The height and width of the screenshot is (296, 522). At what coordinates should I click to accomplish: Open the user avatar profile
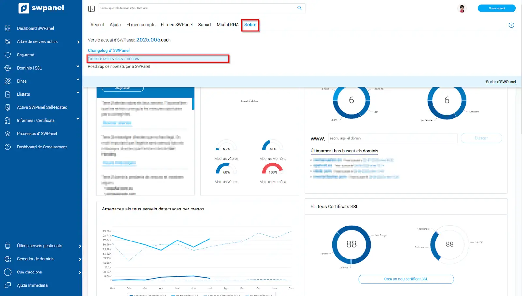462,8
